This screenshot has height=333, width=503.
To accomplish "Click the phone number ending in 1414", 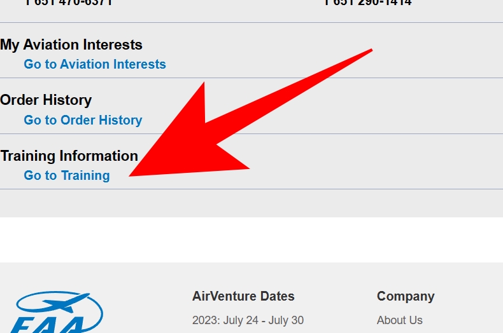I will pos(367,3).
